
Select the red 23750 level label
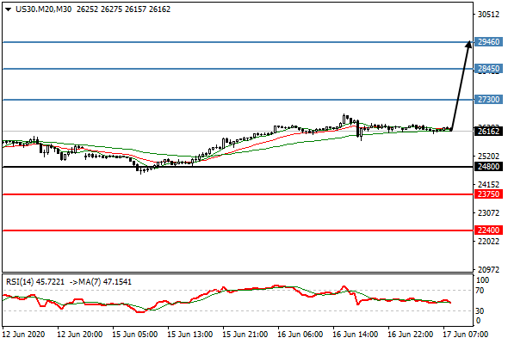(x=488, y=194)
